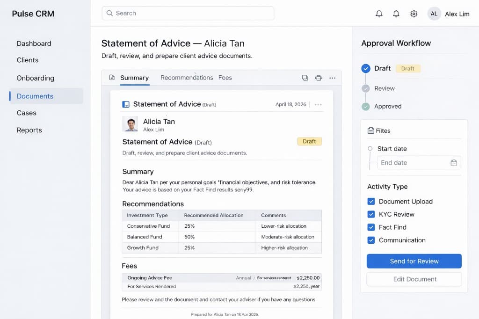This screenshot has height=319, width=479.
Task: Open the Fees tab
Action: 225,78
